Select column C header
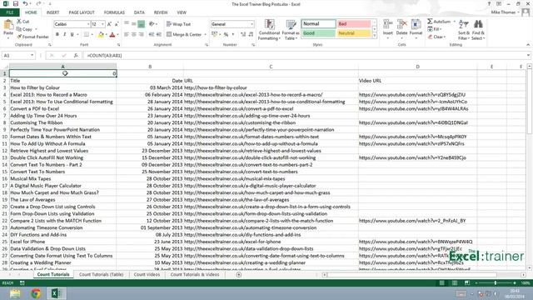The height and width of the screenshot is (300, 533). [271, 67]
